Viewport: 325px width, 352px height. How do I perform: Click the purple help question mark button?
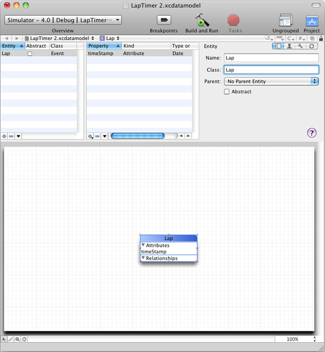312,133
